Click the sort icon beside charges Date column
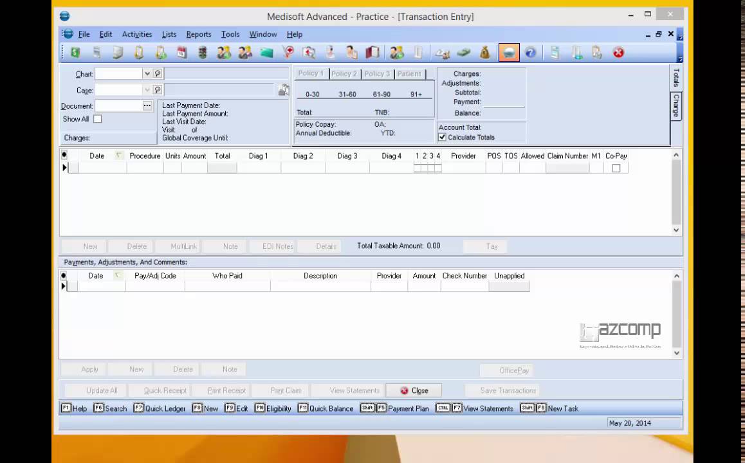This screenshot has height=463, width=745. 119,156
